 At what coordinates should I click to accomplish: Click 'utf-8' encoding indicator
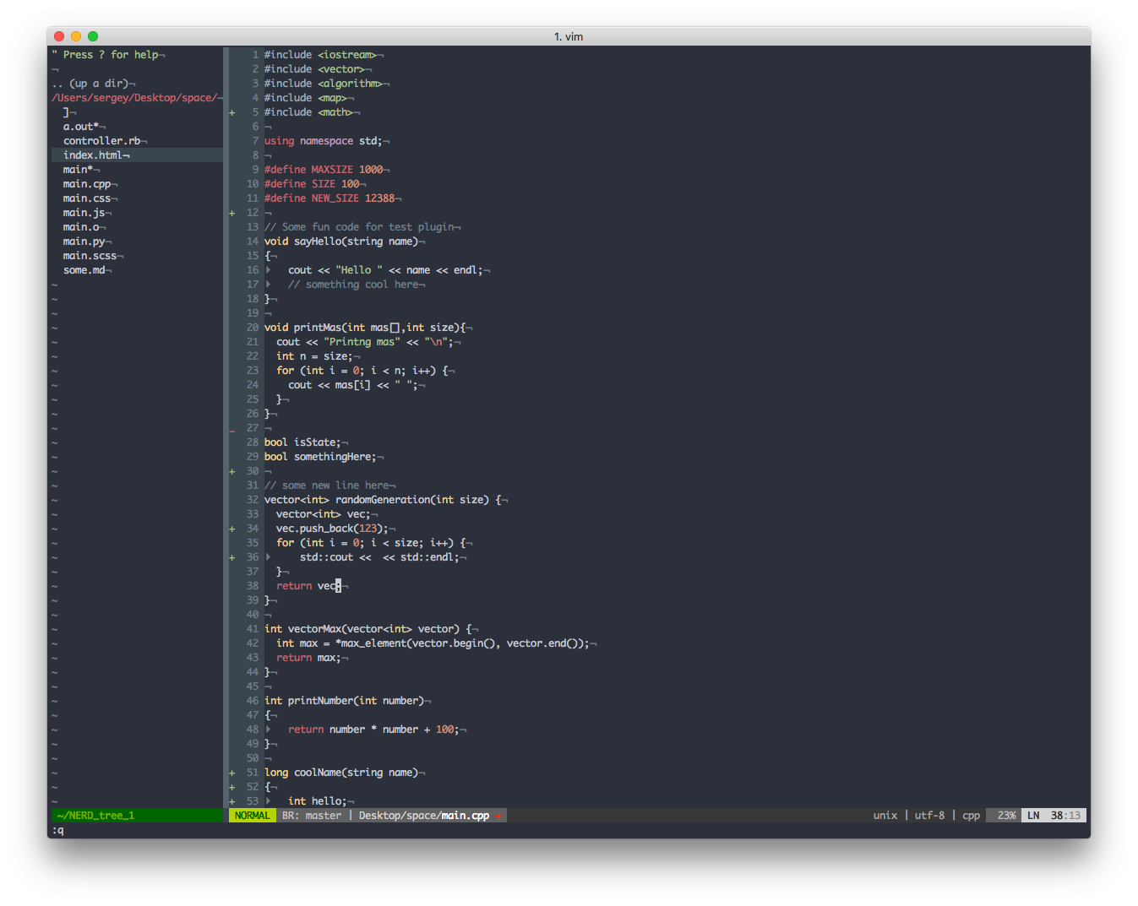click(x=929, y=816)
